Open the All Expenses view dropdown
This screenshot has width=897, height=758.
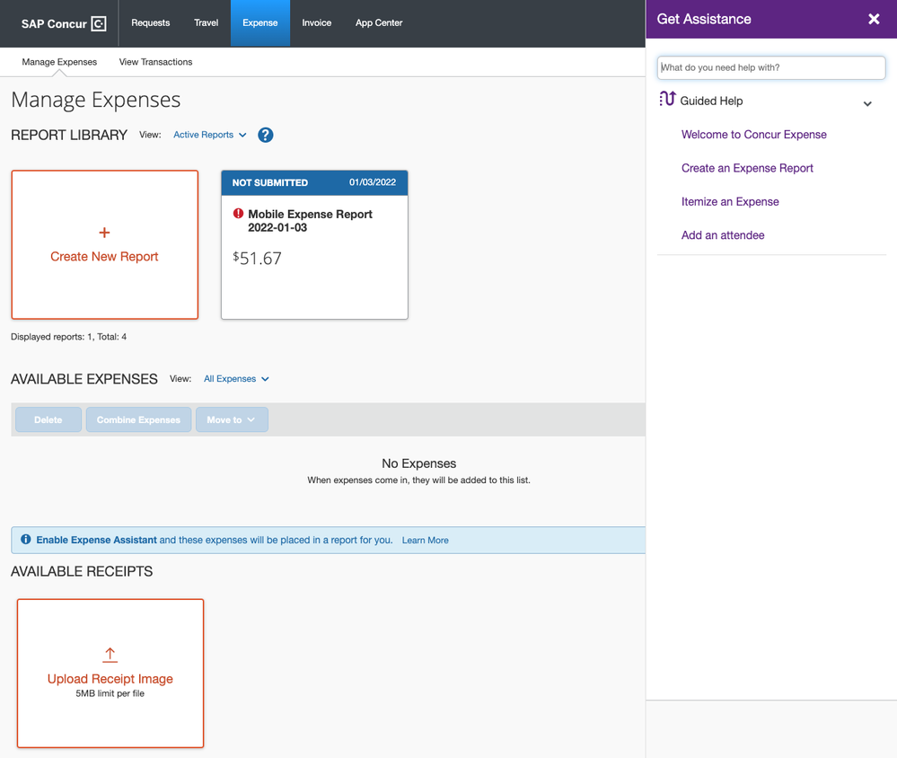235,379
